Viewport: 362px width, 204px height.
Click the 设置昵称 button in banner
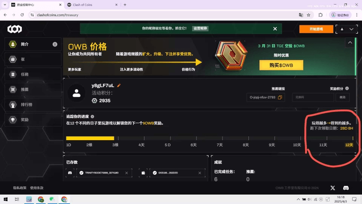(200, 28)
